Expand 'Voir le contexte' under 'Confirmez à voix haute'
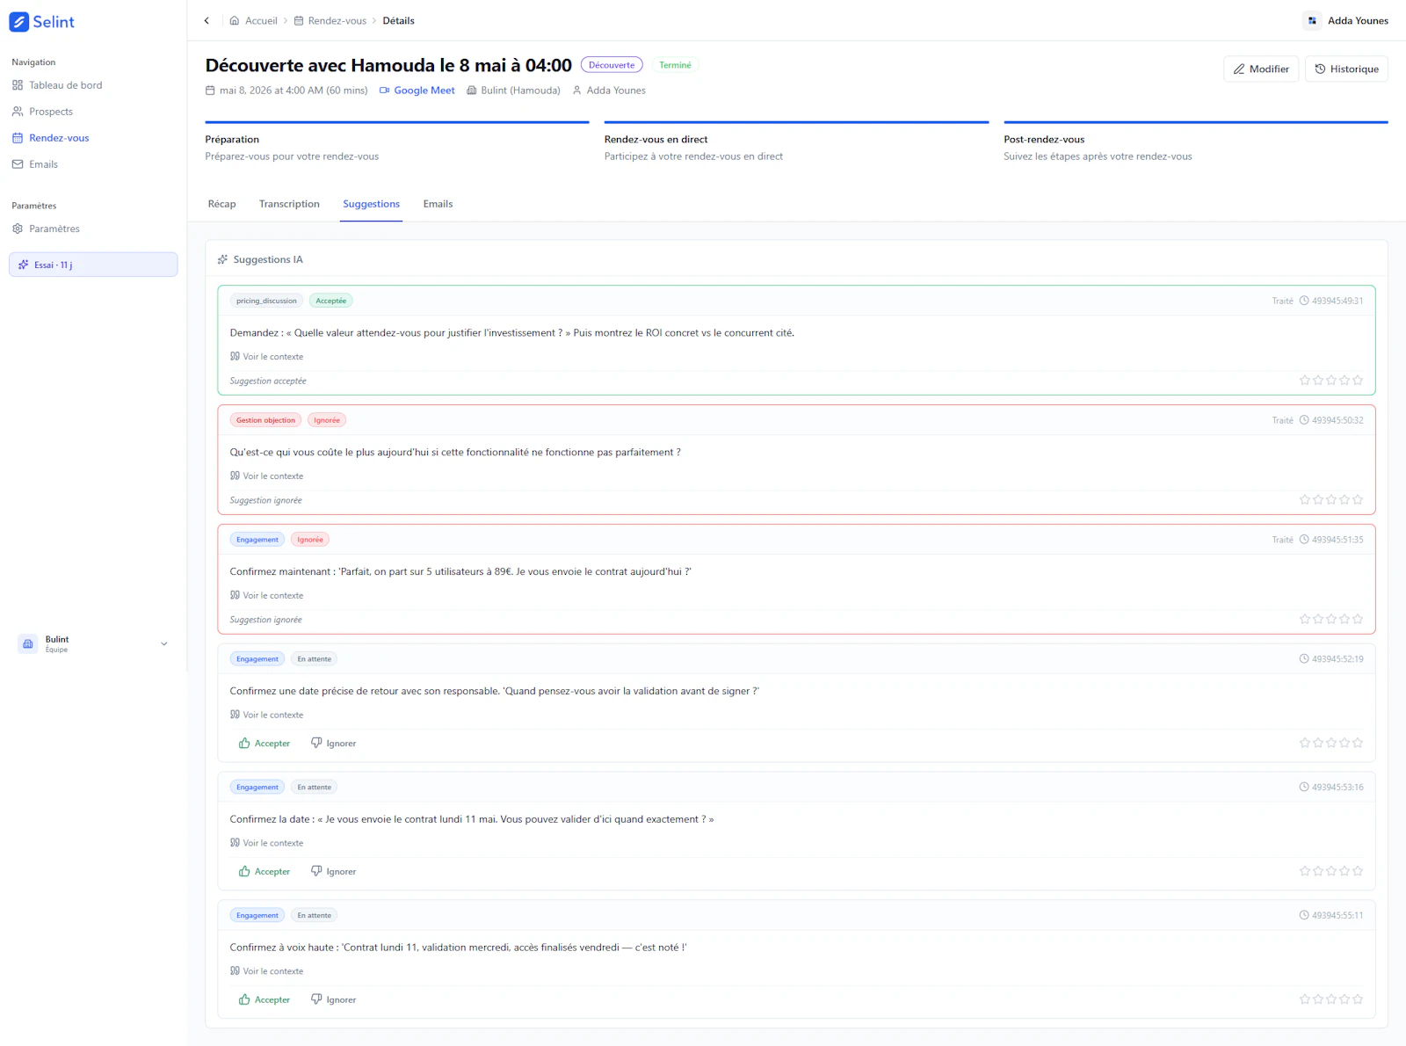 [266, 971]
